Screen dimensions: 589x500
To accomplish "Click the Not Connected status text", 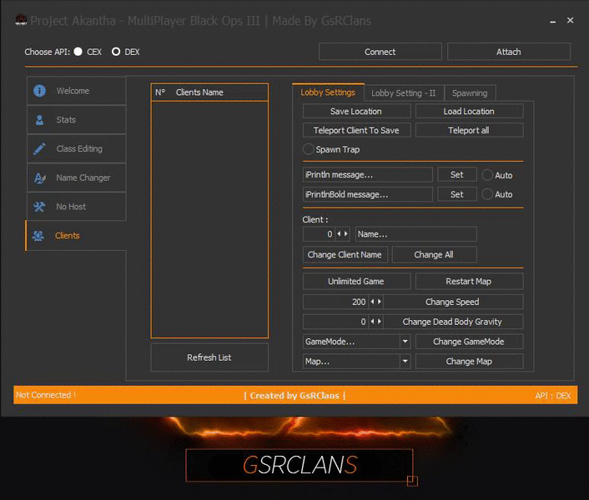I will pyautogui.click(x=45, y=395).
